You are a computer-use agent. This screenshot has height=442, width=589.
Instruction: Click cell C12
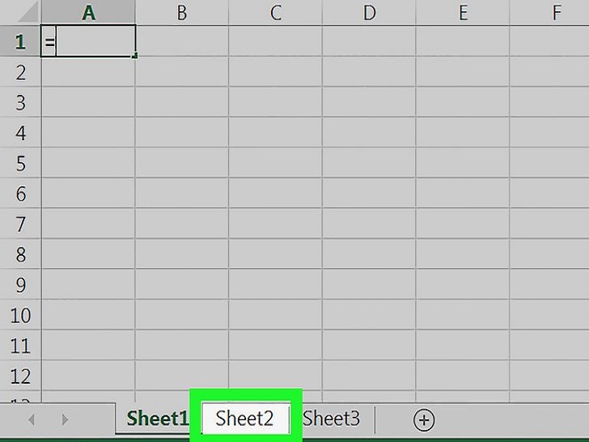click(275, 376)
